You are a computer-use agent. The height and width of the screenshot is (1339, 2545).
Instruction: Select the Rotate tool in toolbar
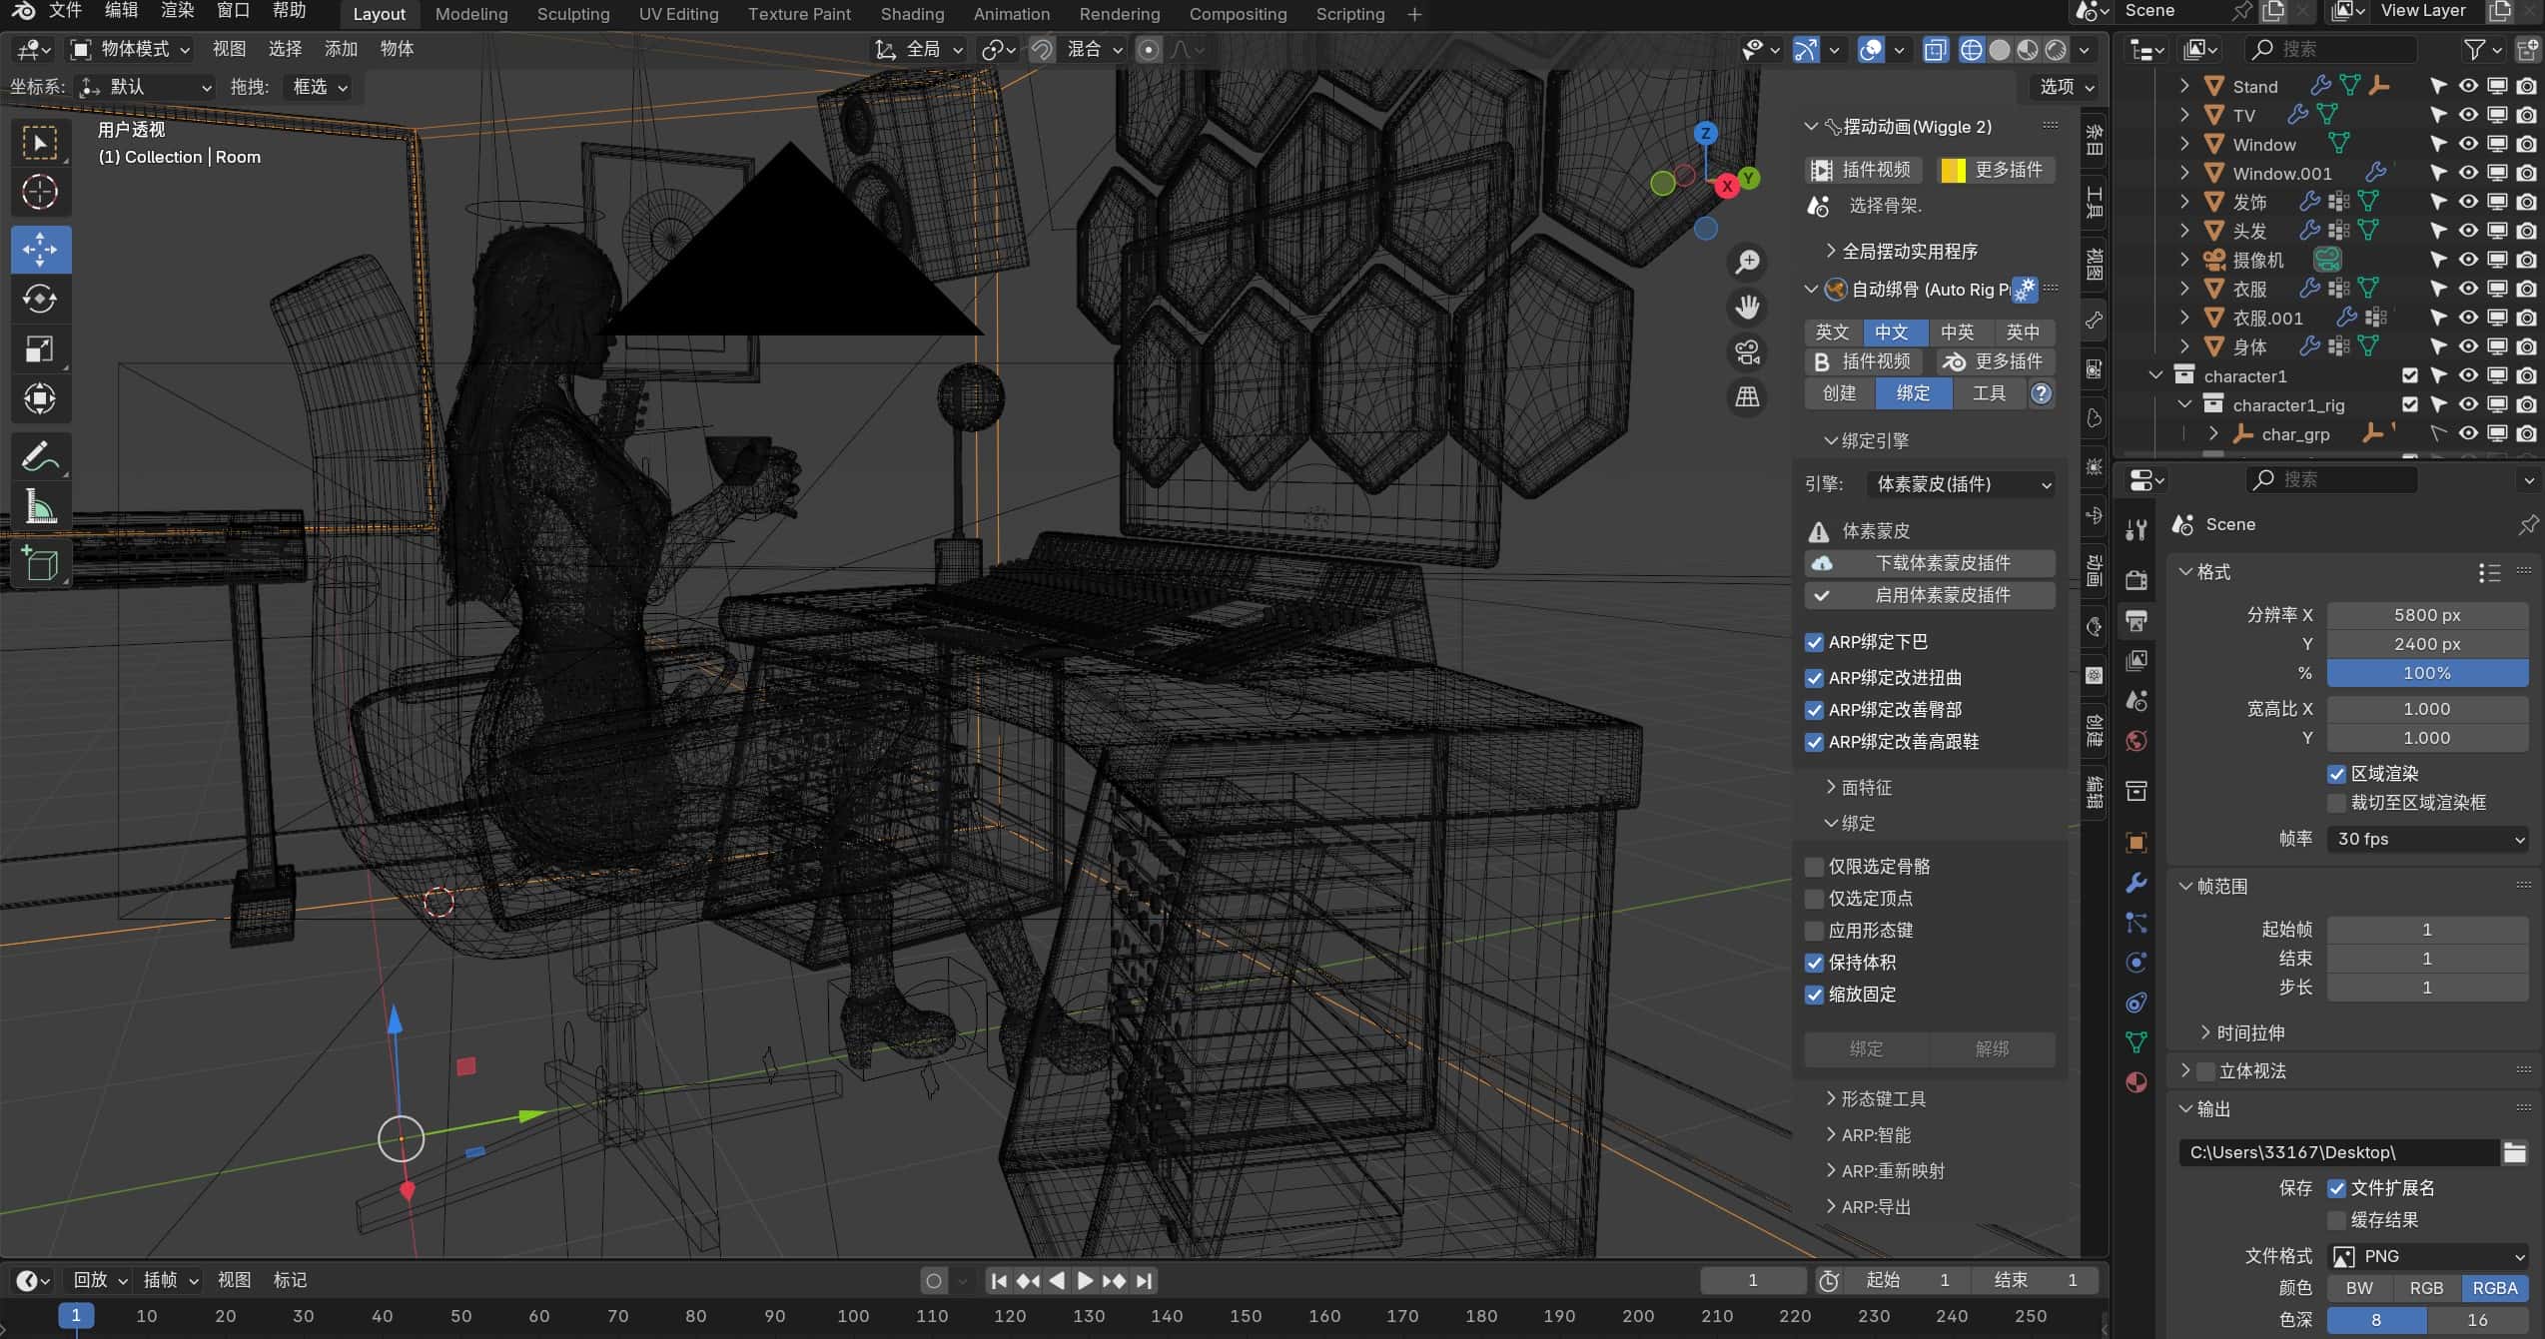coord(40,299)
